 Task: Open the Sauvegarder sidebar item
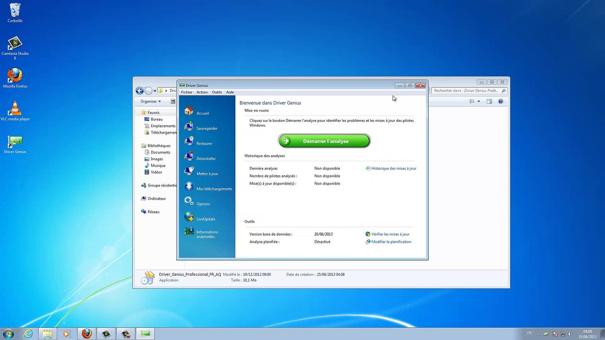[x=201, y=128]
